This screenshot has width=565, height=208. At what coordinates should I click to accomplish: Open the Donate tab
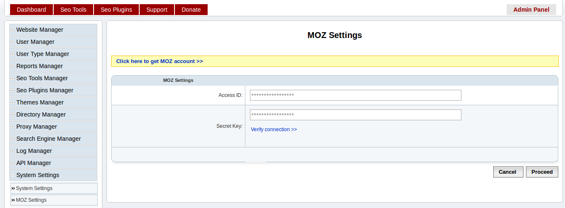191,10
